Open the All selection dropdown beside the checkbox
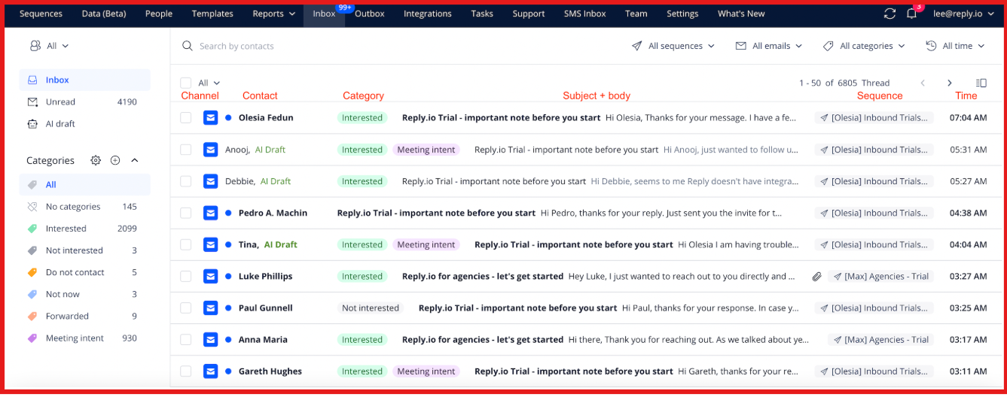The width and height of the screenshot is (1007, 397). point(209,83)
